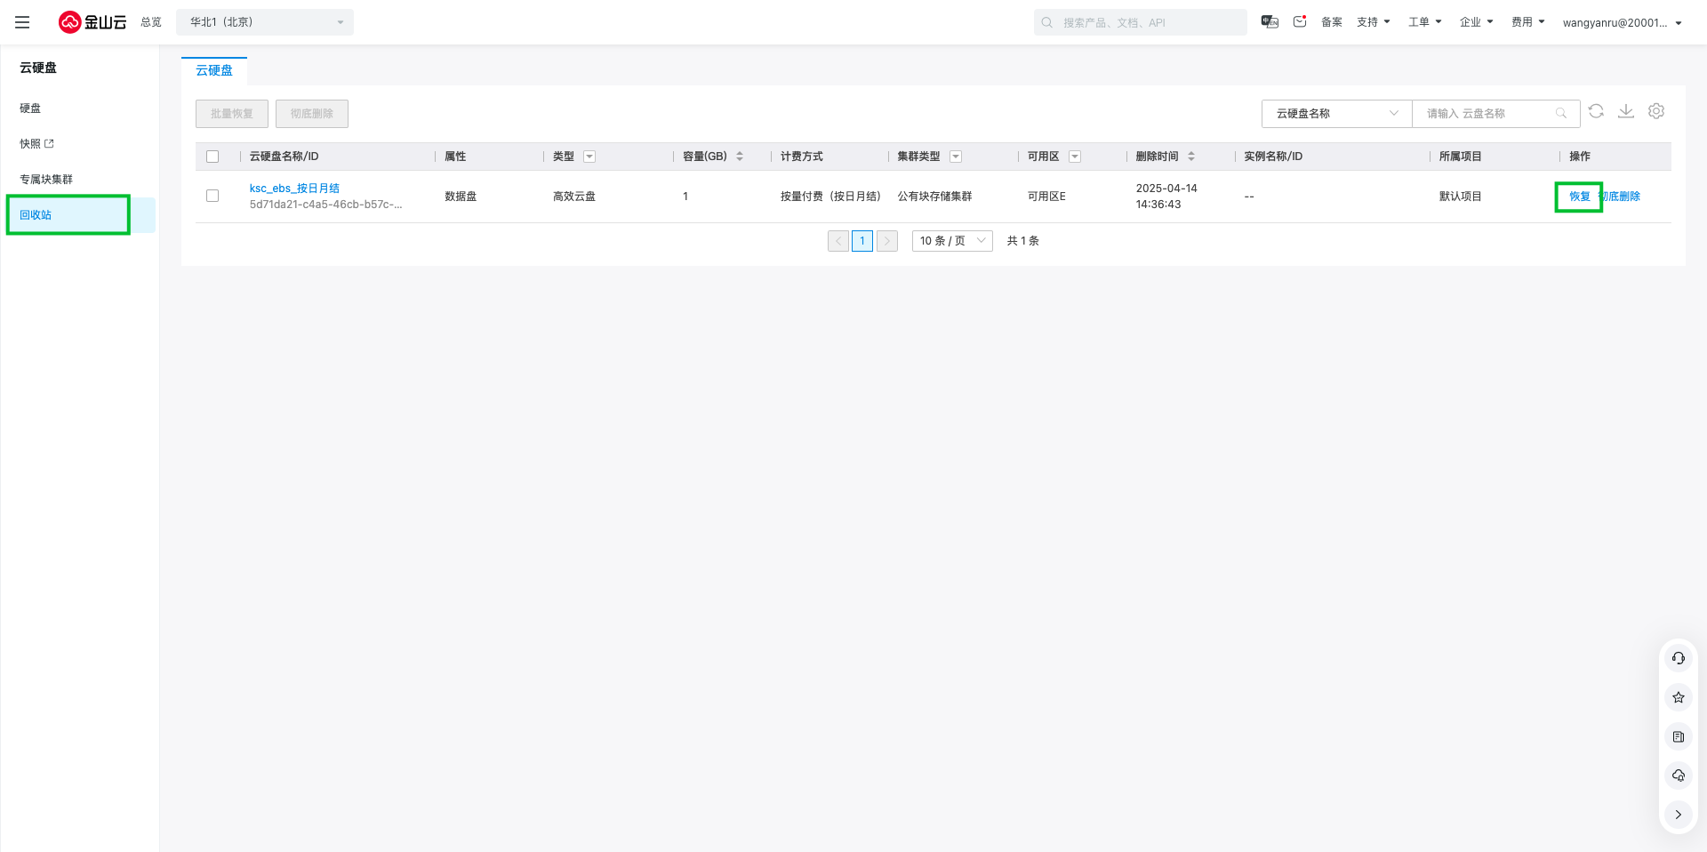Expand the 费用 menu
Screen dimensions: 1707x852
pos(1528,22)
